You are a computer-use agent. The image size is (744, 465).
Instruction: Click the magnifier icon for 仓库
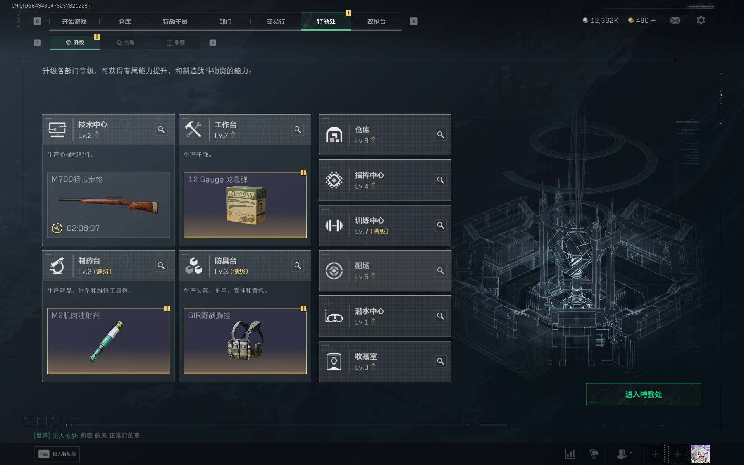pyautogui.click(x=441, y=134)
